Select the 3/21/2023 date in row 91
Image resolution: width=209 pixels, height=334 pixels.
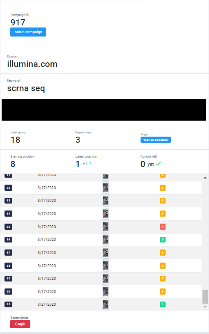47,304
